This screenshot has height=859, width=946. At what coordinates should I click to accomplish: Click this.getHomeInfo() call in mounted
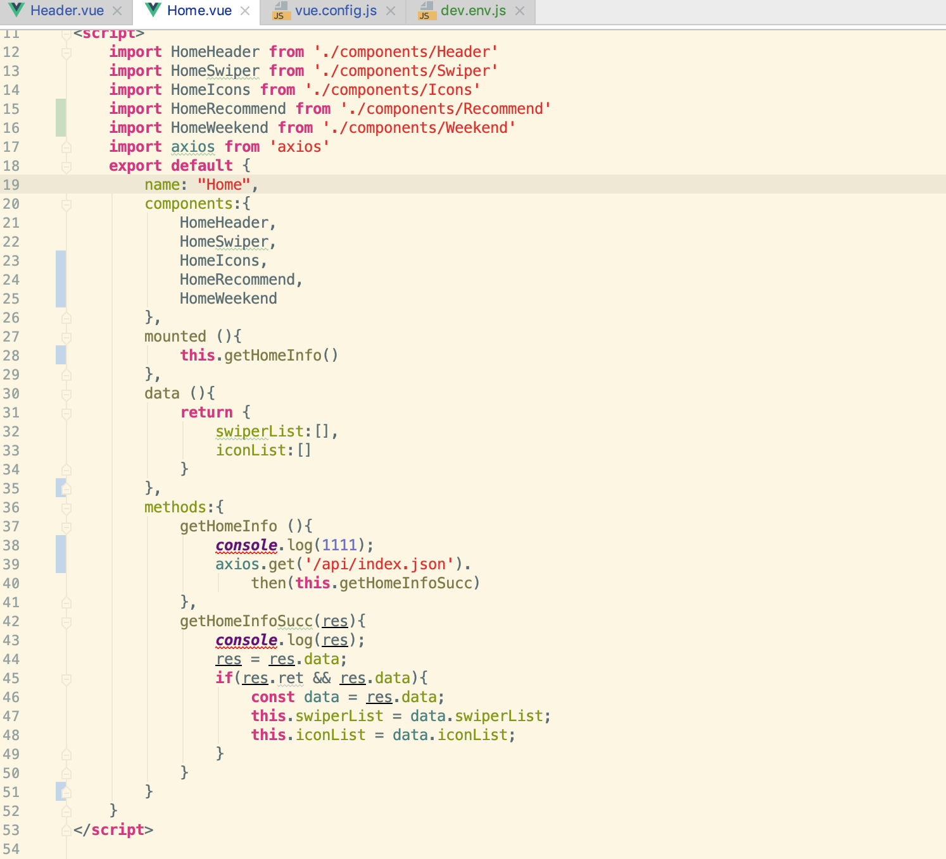[259, 355]
